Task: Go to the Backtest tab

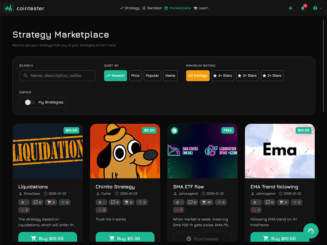Action: tap(152, 8)
